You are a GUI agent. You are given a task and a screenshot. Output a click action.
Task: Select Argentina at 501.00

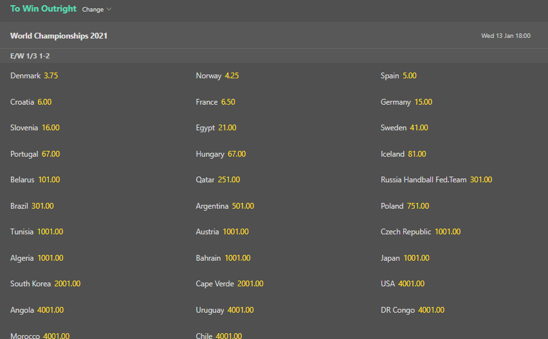[225, 206]
